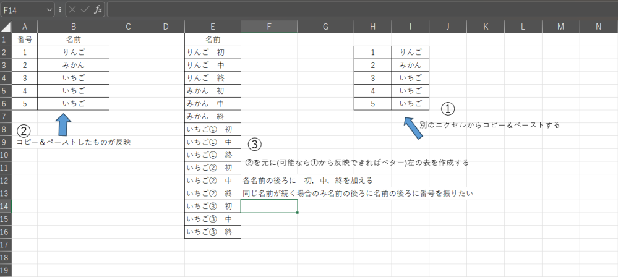Click the text 別のエクセルからコピー＆ペーストする
This screenshot has height=277, width=618.
tap(489, 125)
